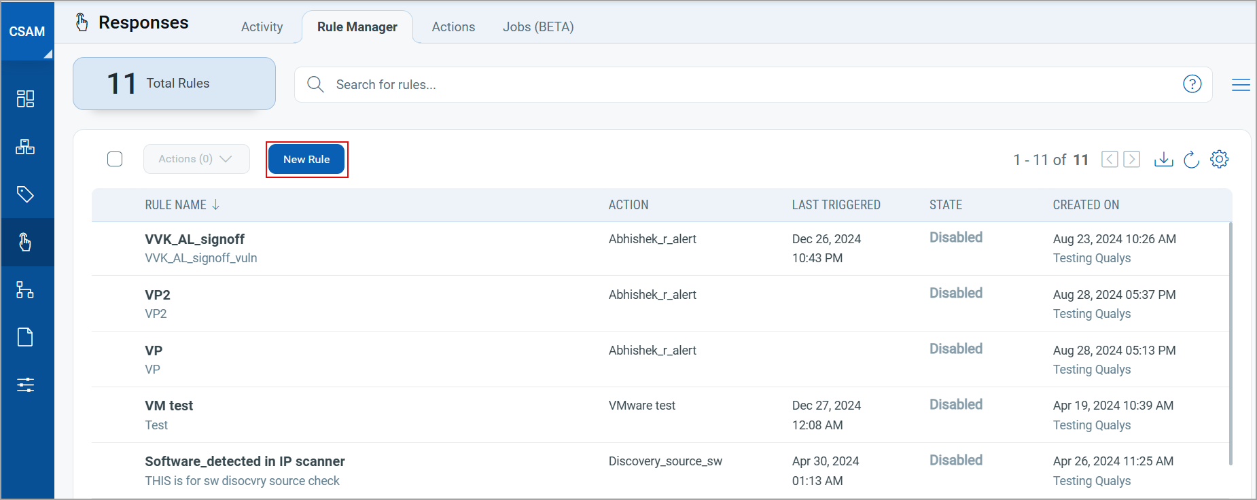Open the Tags icon in sidebar
This screenshot has height=500, width=1257.
tap(25, 194)
